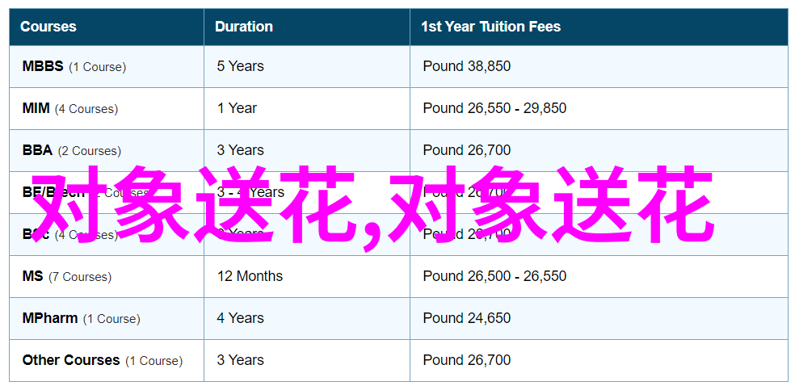Open the MBBS course link
Screen dimensions: 795x390
[43, 66]
